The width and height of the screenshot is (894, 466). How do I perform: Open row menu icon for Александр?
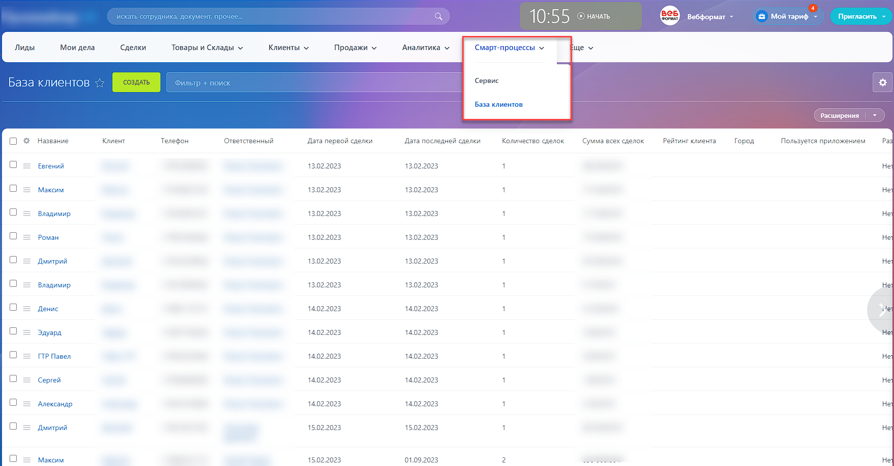27,404
